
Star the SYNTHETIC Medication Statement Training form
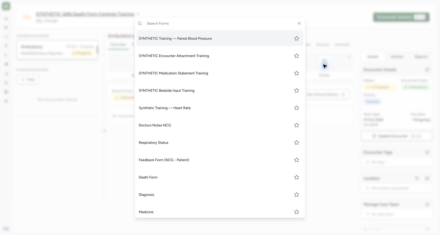(297, 73)
